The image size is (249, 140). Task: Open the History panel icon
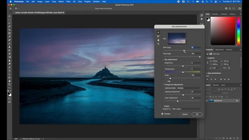tap(202, 15)
